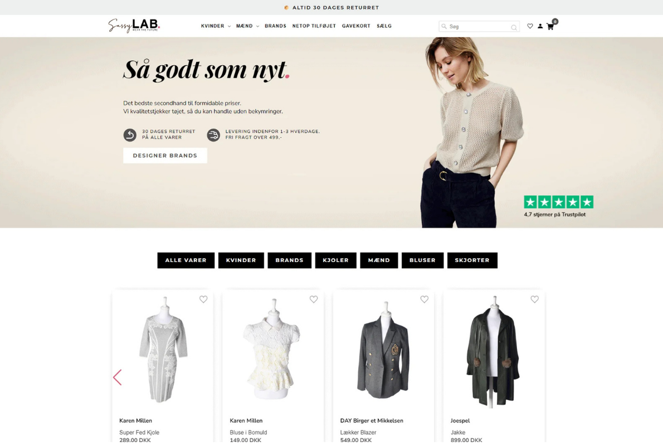Click the 30 dages returret arrow icon
The image size is (663, 446).
point(130,135)
